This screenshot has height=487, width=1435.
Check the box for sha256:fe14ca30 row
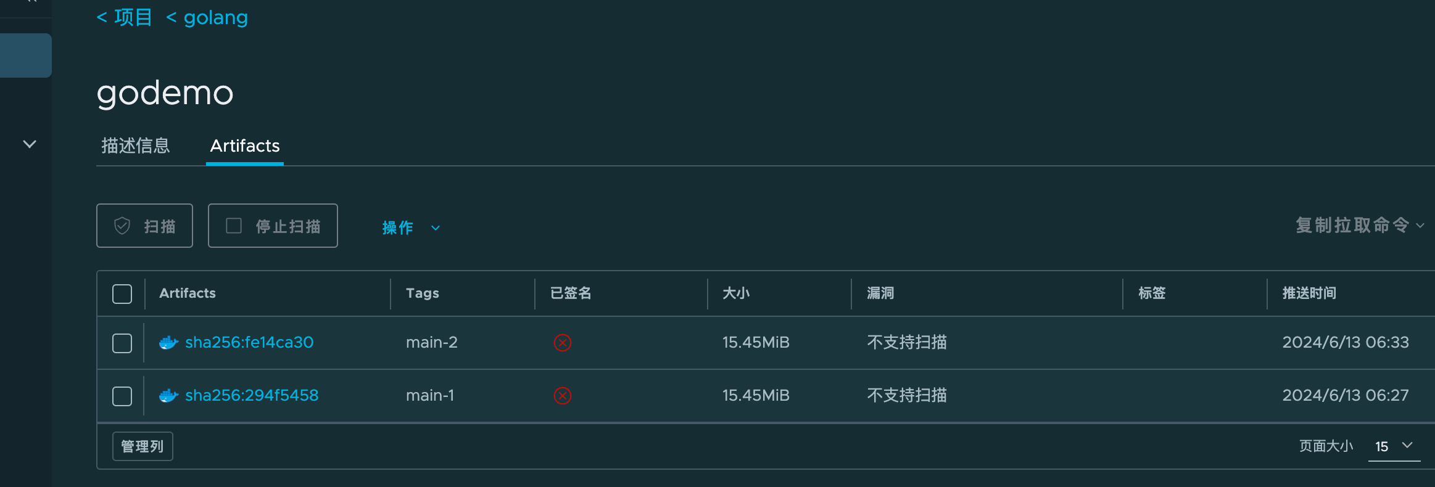coord(122,343)
